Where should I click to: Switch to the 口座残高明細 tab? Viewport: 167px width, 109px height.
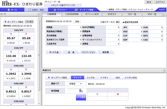click(72, 14)
